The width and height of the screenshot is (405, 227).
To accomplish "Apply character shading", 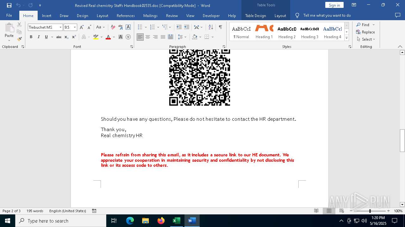I will click(x=121, y=37).
